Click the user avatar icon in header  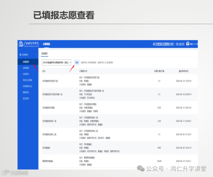pyautogui.click(x=187, y=44)
